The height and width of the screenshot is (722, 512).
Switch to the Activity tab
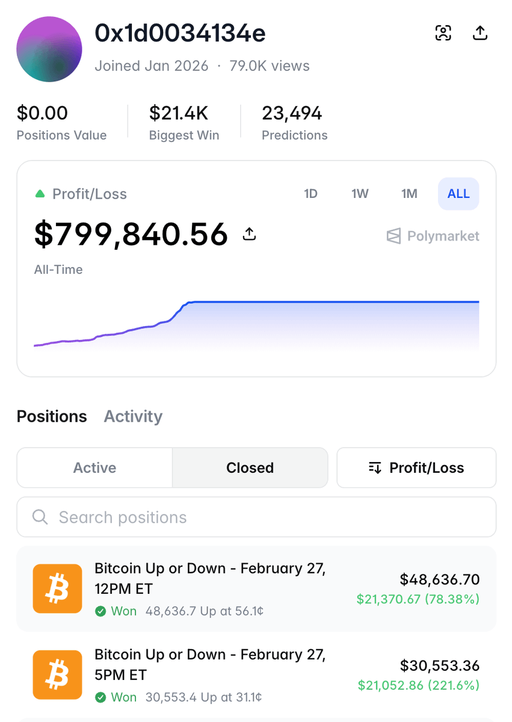click(x=133, y=416)
